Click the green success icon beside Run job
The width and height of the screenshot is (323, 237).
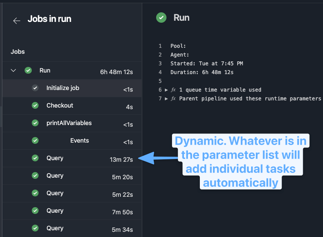point(28,70)
